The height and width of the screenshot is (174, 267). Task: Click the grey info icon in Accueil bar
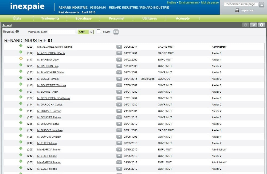pyautogui.click(x=245, y=25)
